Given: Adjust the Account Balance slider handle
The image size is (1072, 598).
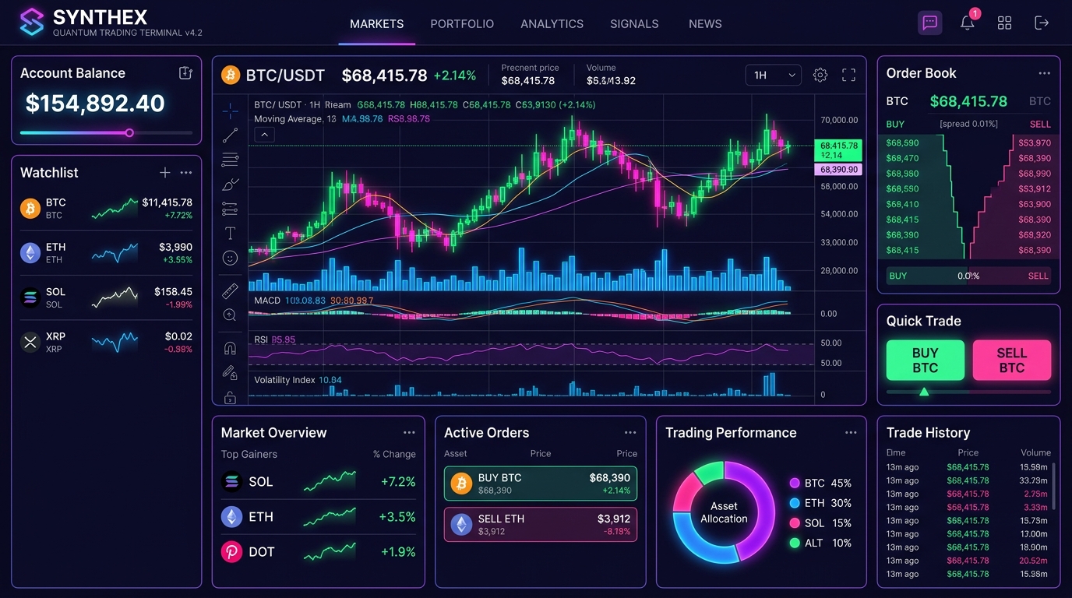Looking at the screenshot, I should point(129,132).
